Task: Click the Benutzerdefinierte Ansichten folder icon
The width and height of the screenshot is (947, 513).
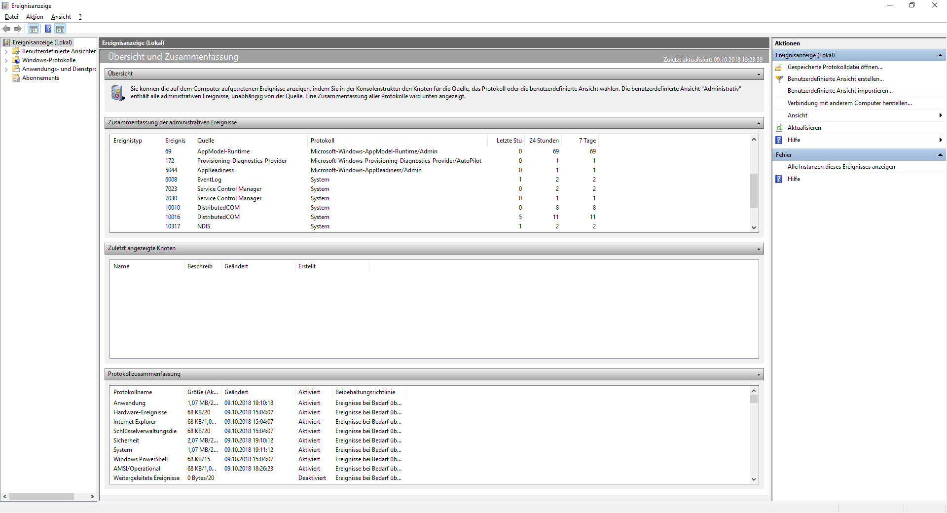Action: coord(16,51)
